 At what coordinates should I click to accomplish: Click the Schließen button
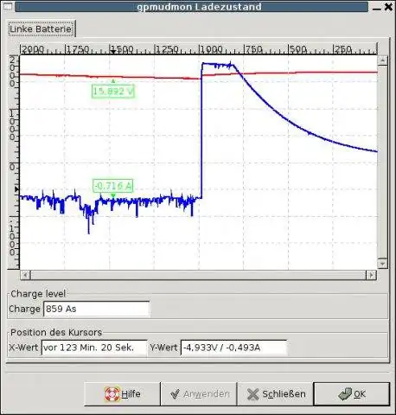pyautogui.click(x=275, y=394)
